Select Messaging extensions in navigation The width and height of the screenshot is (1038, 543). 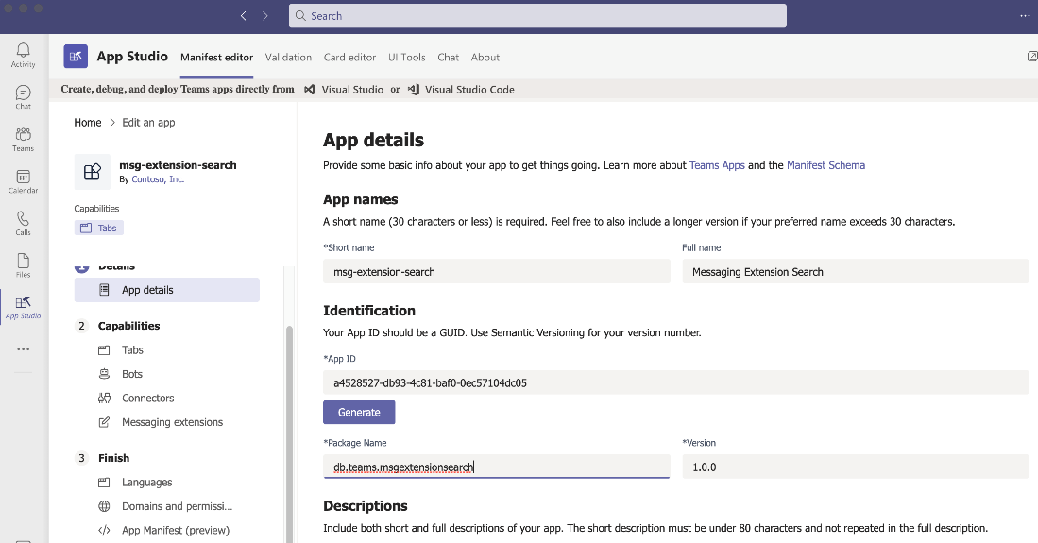(x=172, y=422)
